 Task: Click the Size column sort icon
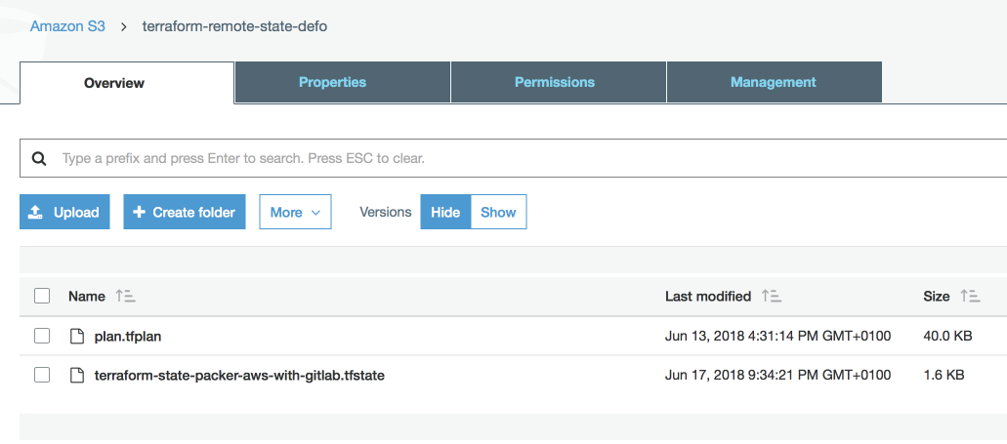970,296
